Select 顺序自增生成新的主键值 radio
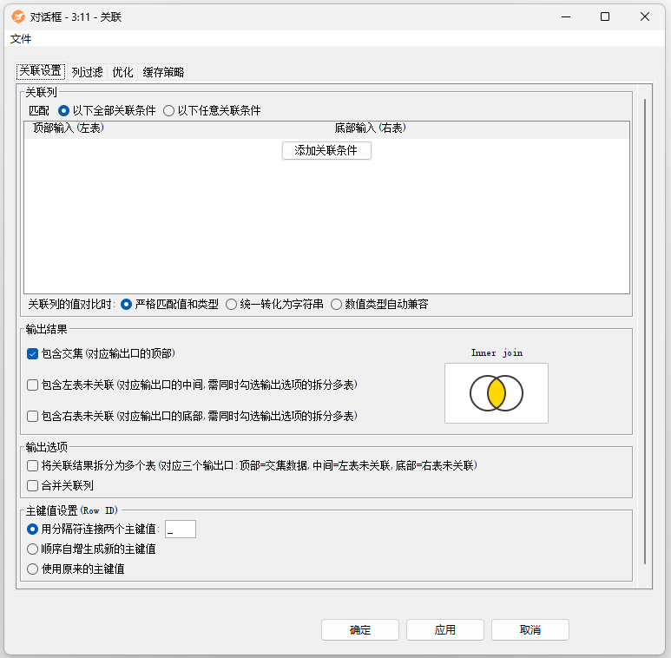The width and height of the screenshot is (671, 658). click(x=32, y=549)
